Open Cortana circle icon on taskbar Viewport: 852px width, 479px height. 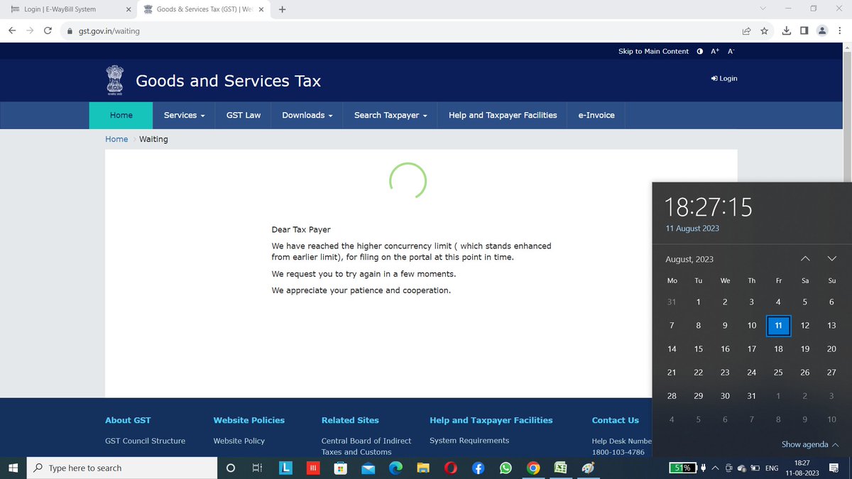[231, 468]
